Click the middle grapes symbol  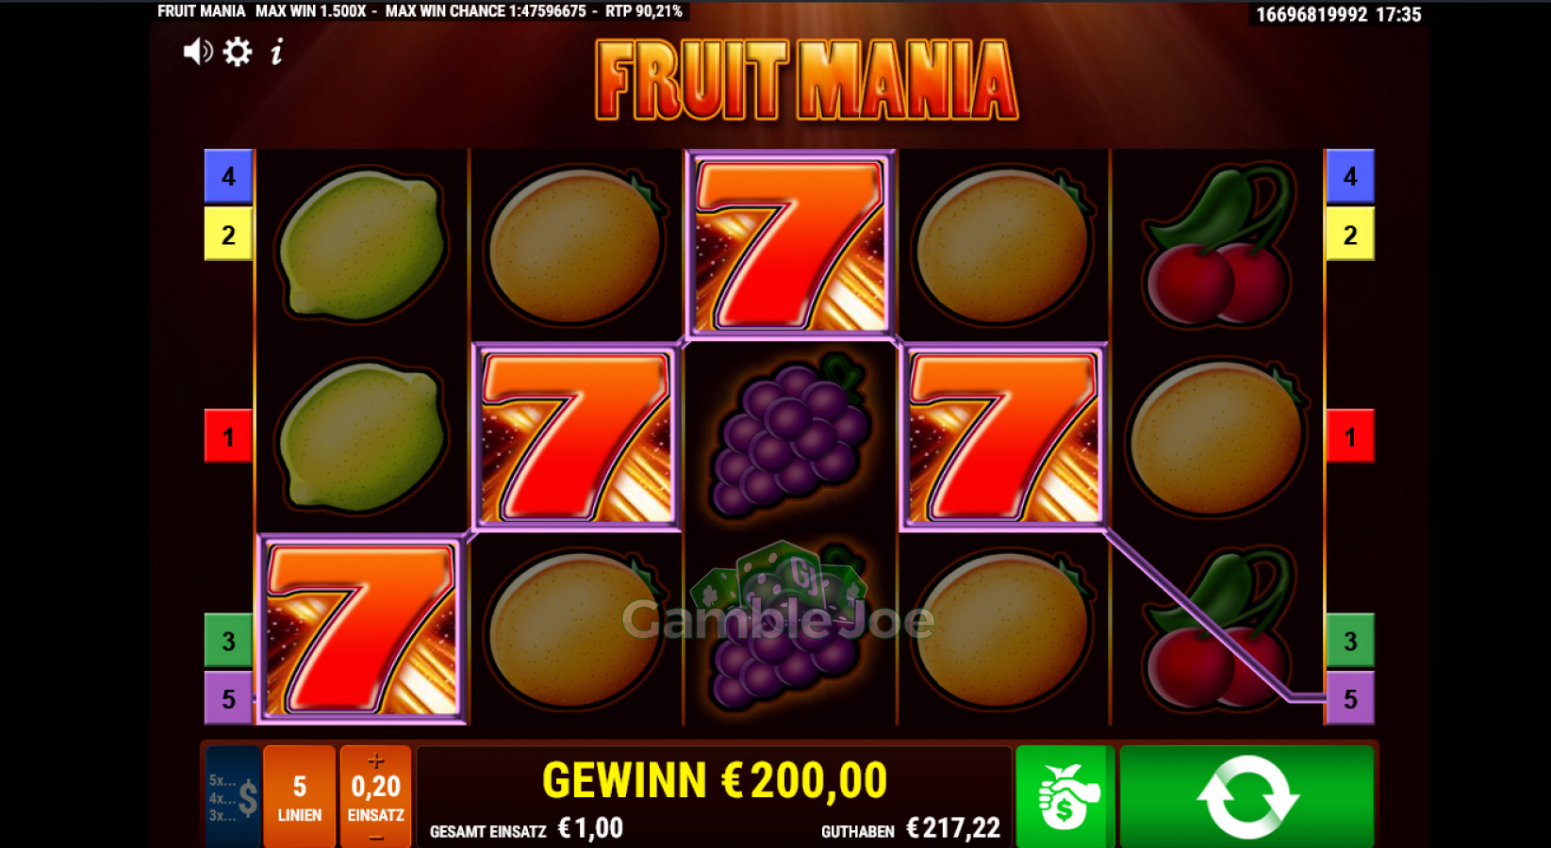(x=790, y=436)
